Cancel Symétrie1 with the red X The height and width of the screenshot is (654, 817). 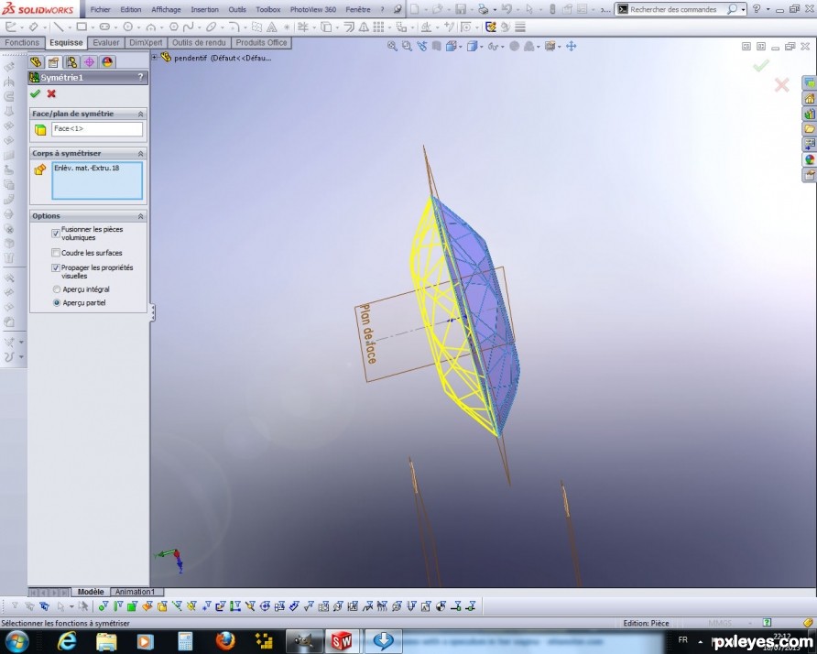tap(51, 93)
